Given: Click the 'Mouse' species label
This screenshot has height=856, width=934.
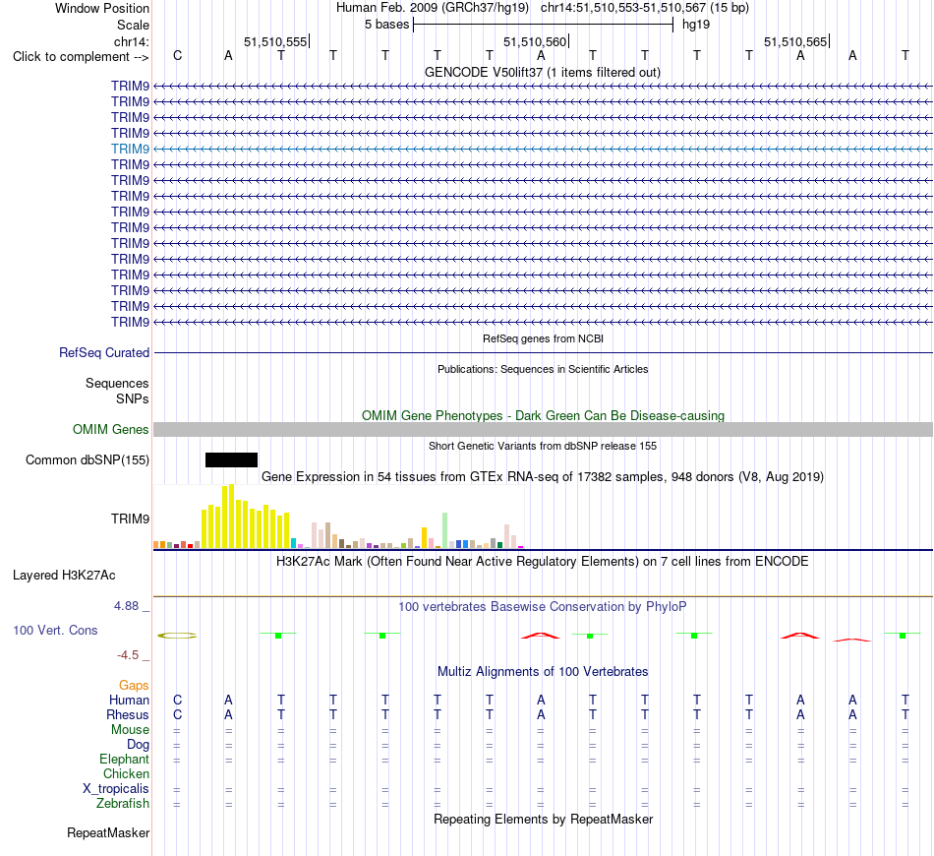Looking at the screenshot, I should tap(130, 730).
